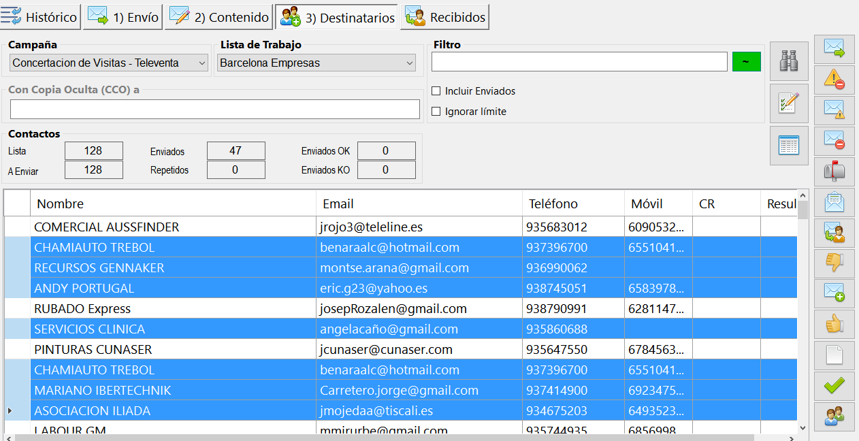Click phone number 935683012

pyautogui.click(x=557, y=227)
